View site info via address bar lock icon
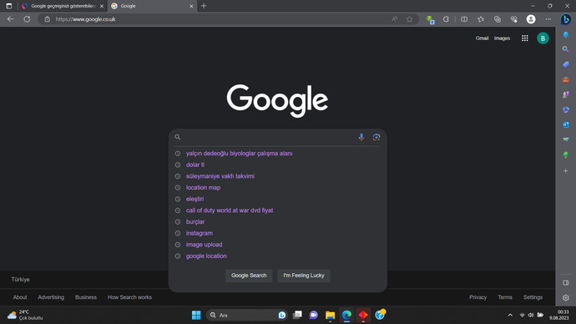 pyautogui.click(x=47, y=19)
